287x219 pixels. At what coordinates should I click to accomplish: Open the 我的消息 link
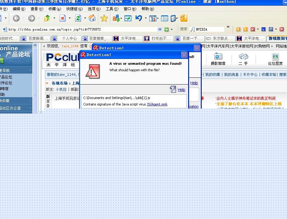point(231,75)
